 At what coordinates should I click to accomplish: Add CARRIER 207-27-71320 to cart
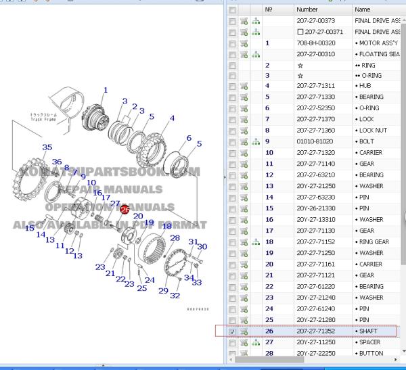(244, 153)
